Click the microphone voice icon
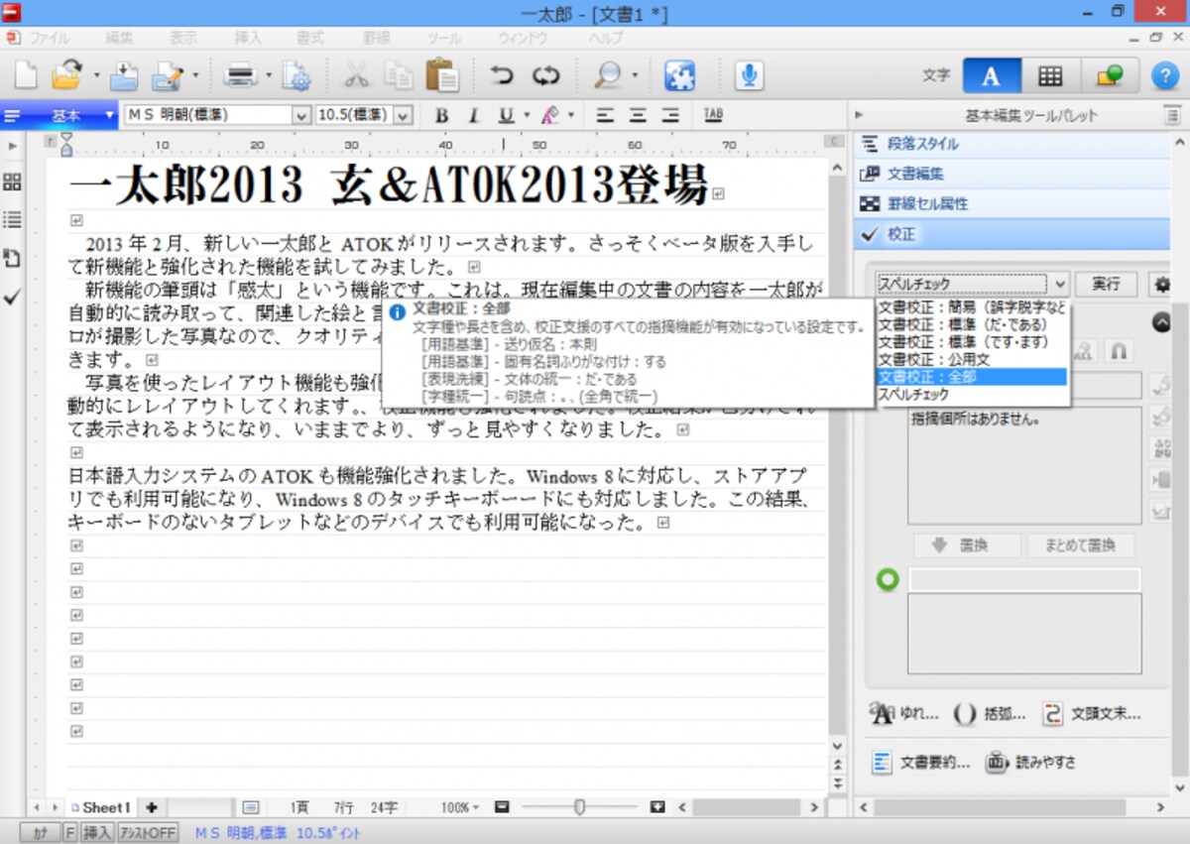1190x844 pixels. [x=749, y=75]
